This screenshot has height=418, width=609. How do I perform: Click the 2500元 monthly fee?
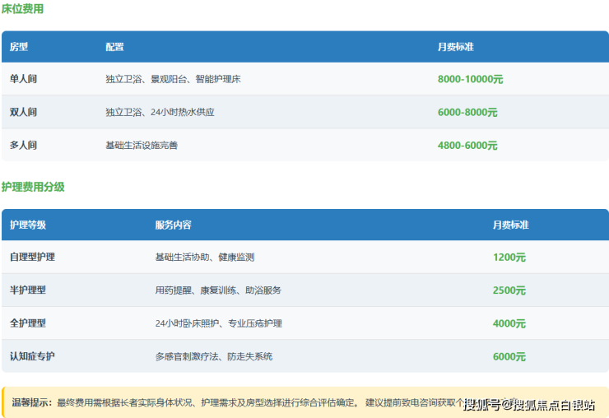pos(509,290)
